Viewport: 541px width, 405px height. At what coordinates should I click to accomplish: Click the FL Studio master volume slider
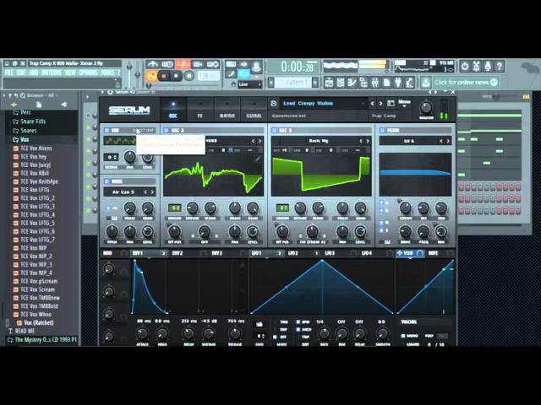[x=129, y=74]
